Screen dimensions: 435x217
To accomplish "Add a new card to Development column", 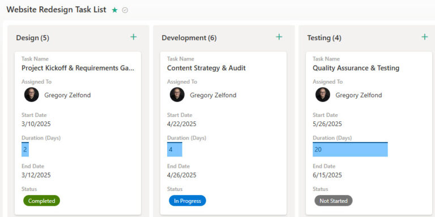I will 279,37.
